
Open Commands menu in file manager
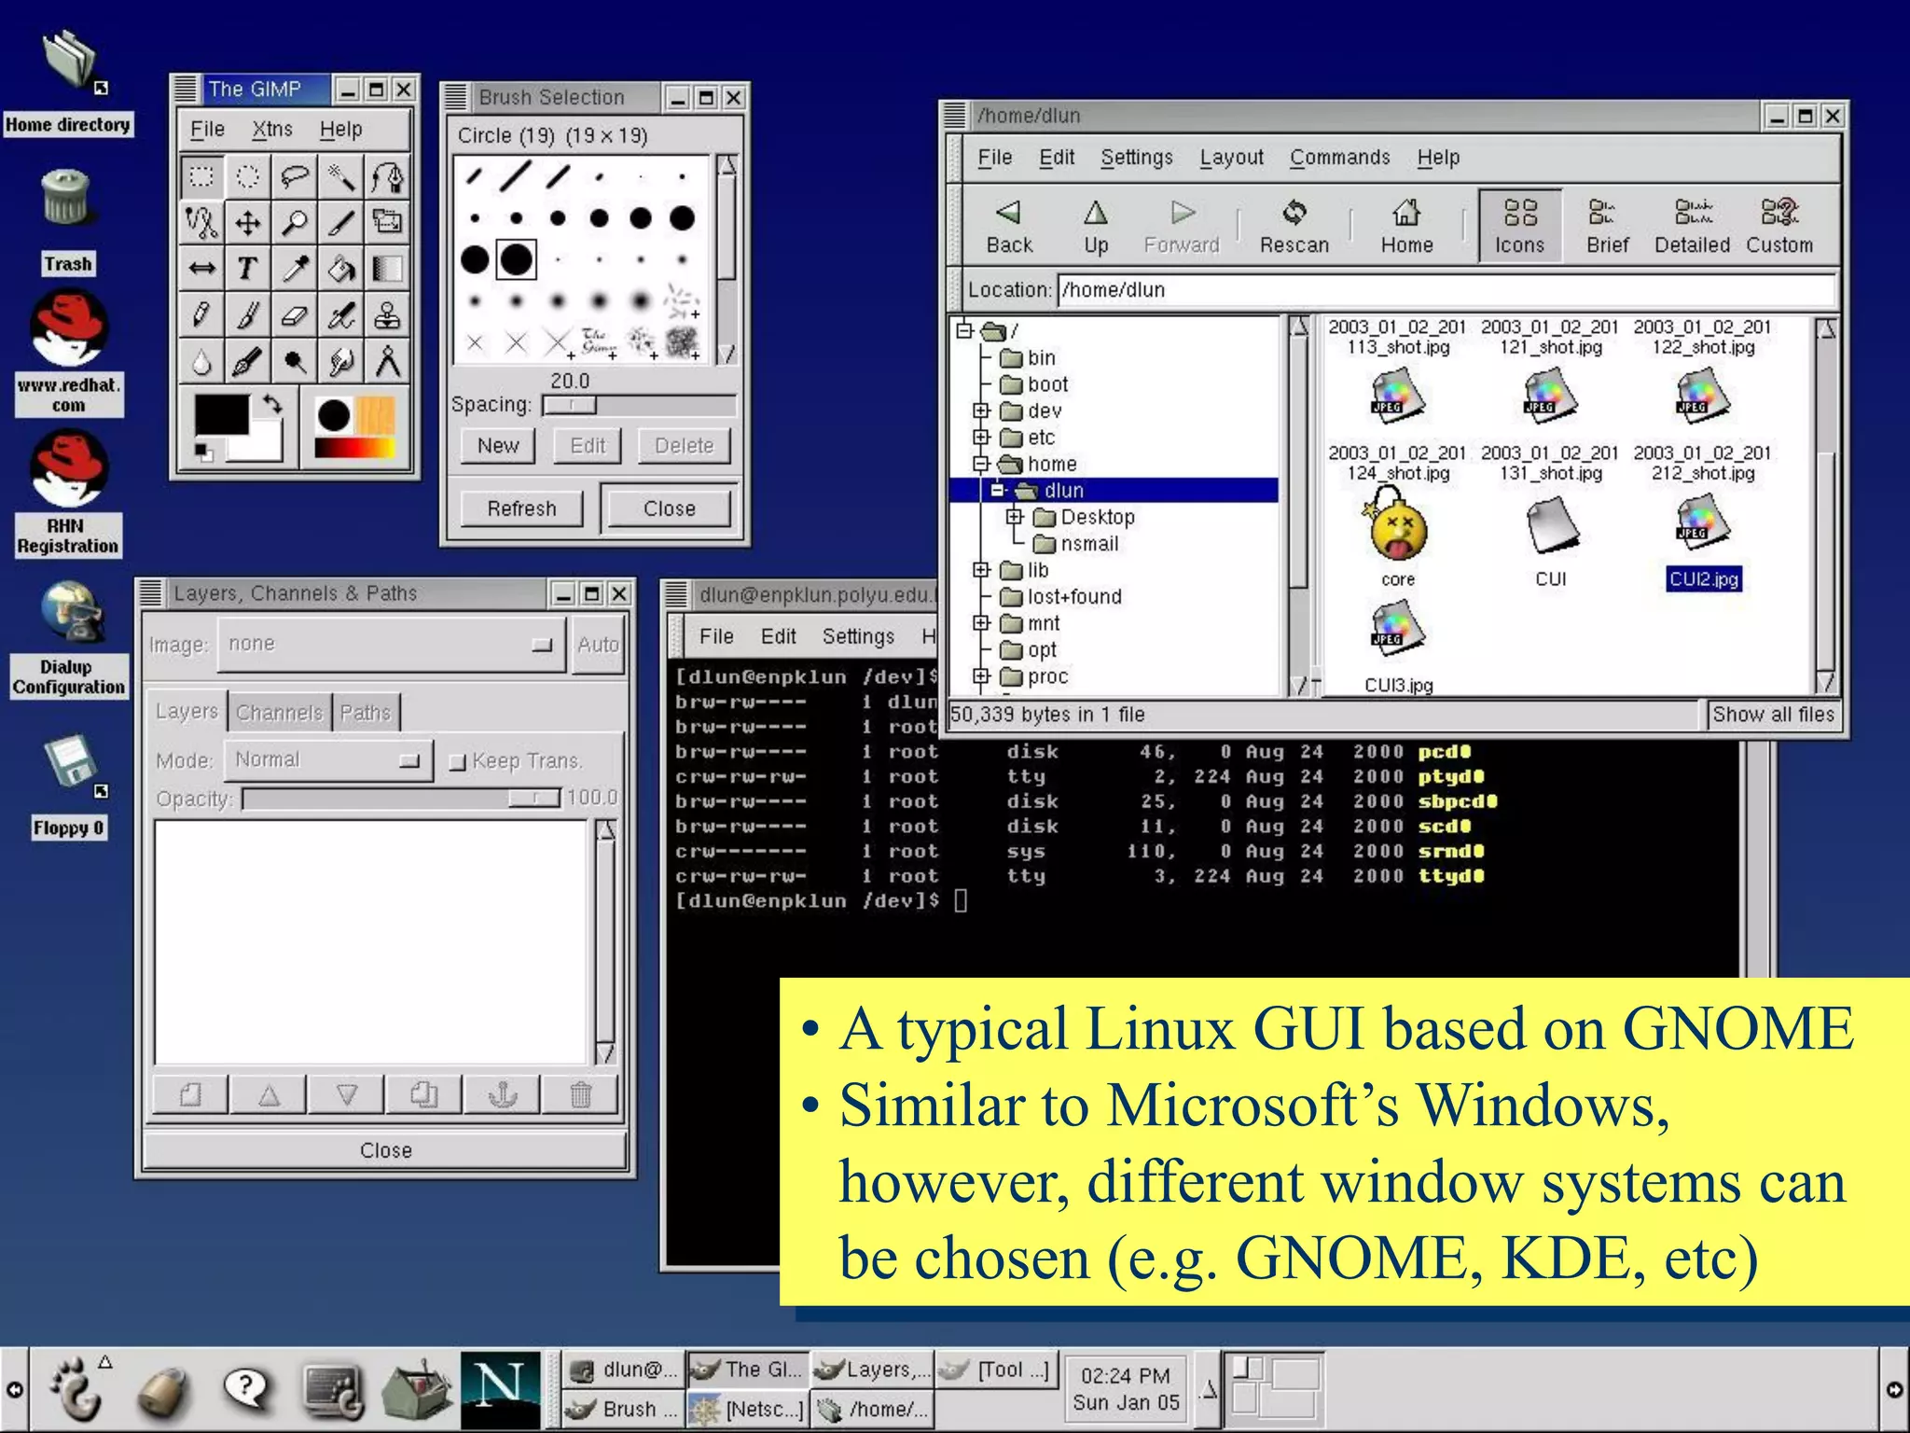(x=1339, y=158)
